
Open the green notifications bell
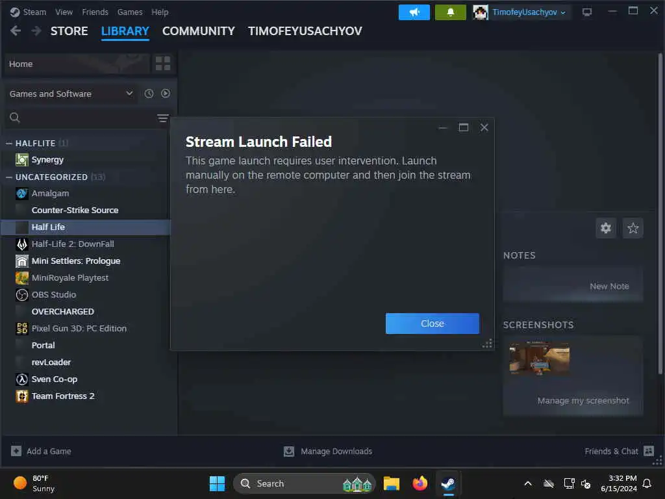(451, 12)
